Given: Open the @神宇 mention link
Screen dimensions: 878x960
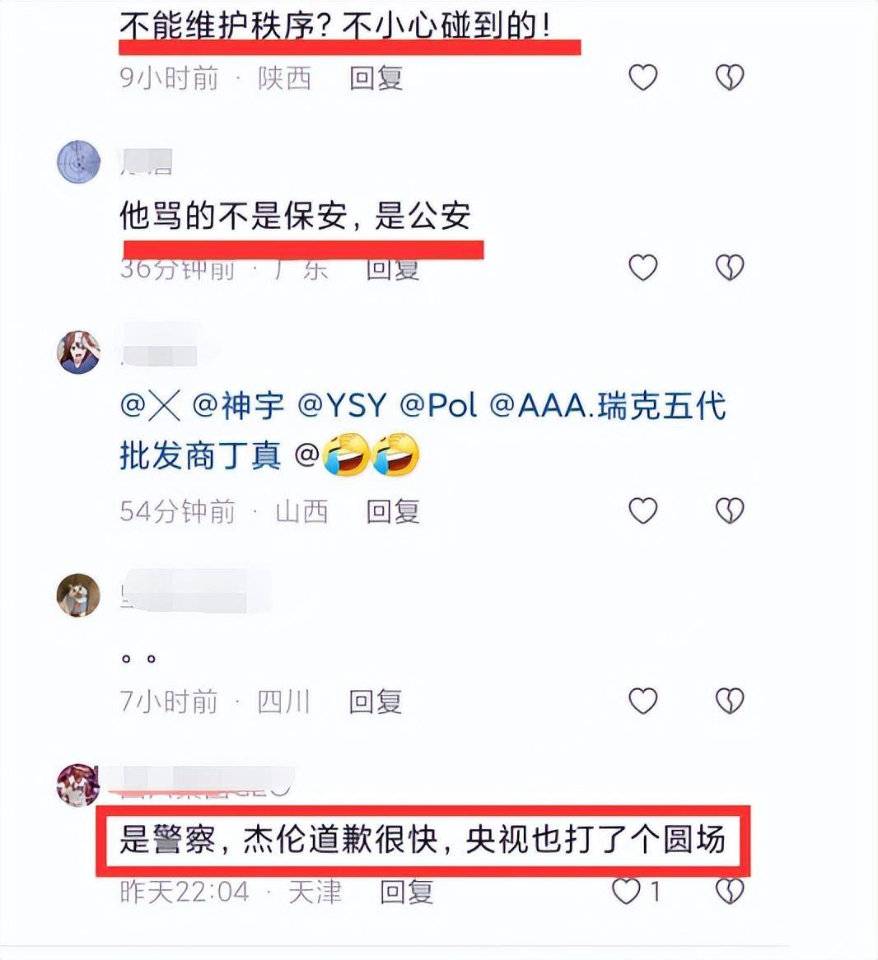Looking at the screenshot, I should pos(238,406).
